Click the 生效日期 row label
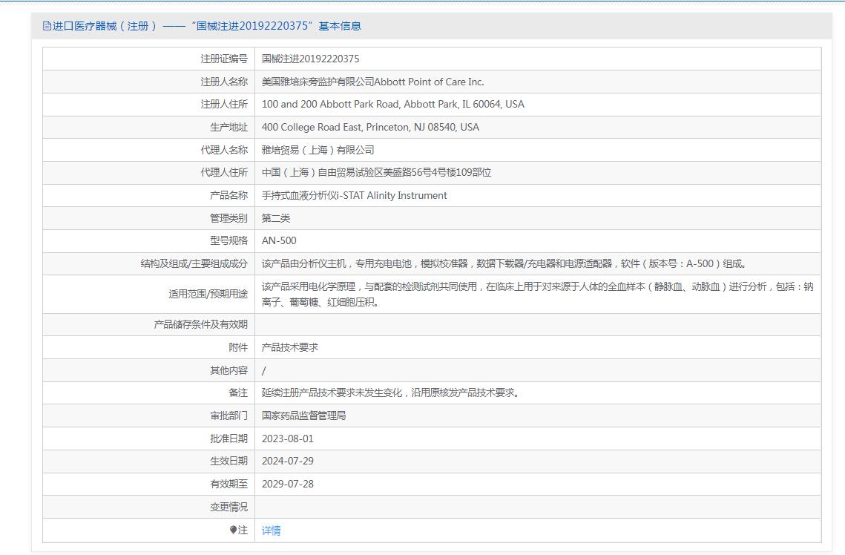The image size is (845, 555). (x=229, y=462)
